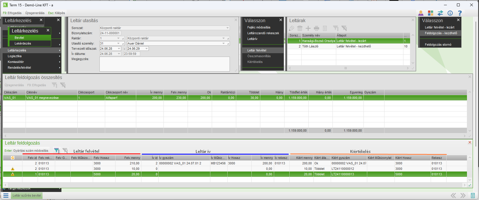Viewport: 479px width, 200px height.
Task: Click the document list icon at bottom right
Action: [473, 196]
